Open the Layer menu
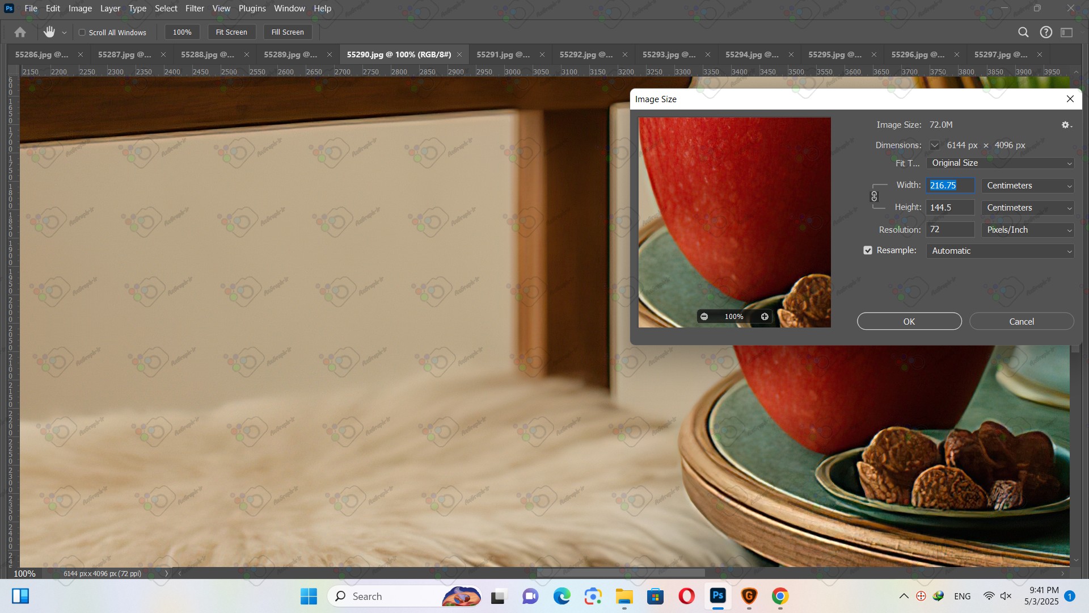This screenshot has height=613, width=1089. (110, 9)
